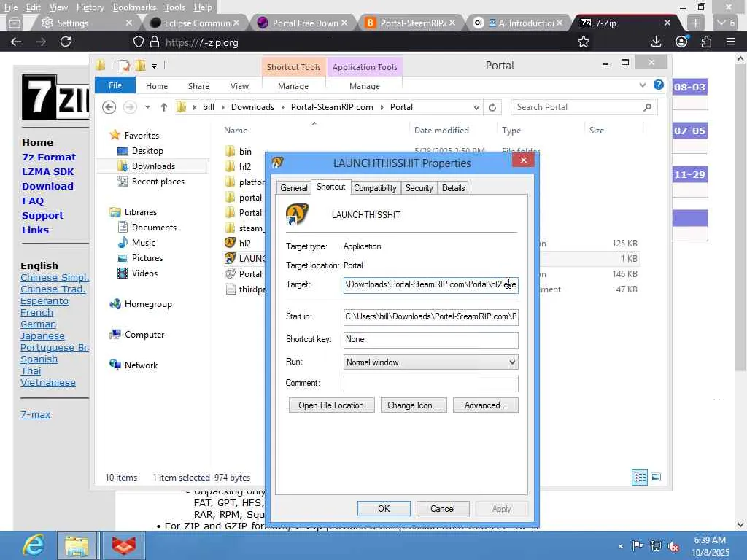Open Details tab in Properties
Screen dimensions: 747x560
(453, 187)
